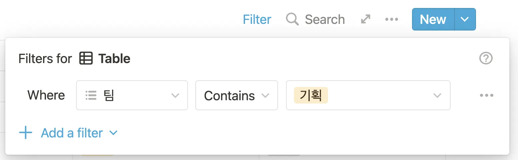This screenshot has width=518, height=160.
Task: Click the Search text in toolbar
Action: click(x=325, y=19)
